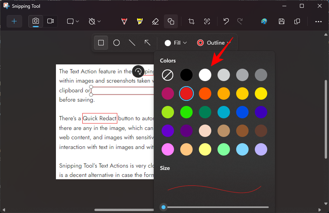This screenshot has width=329, height=213.
Task: Open the Fill color dropdown
Action: tap(176, 43)
